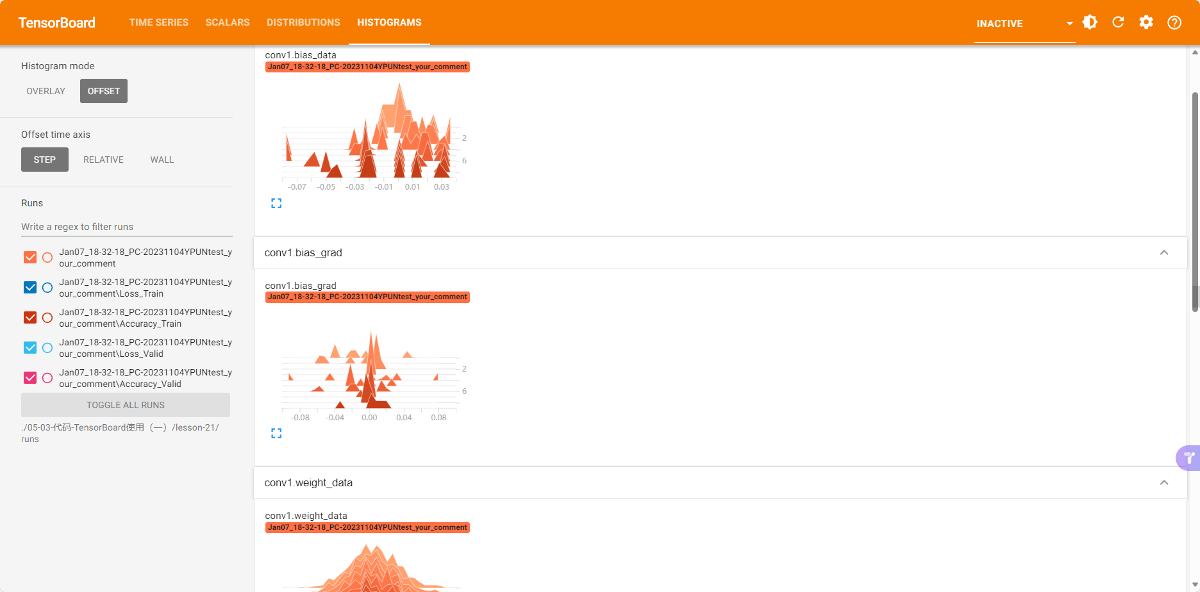Image resolution: width=1200 pixels, height=592 pixels.
Task: Uncheck the Accuracy_Valid run checkbox
Action: (30, 378)
